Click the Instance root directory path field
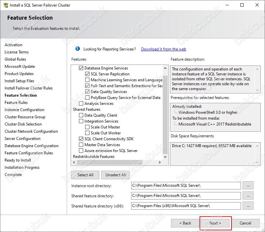Screen dimensions: 265x232 pyautogui.click(x=186, y=185)
